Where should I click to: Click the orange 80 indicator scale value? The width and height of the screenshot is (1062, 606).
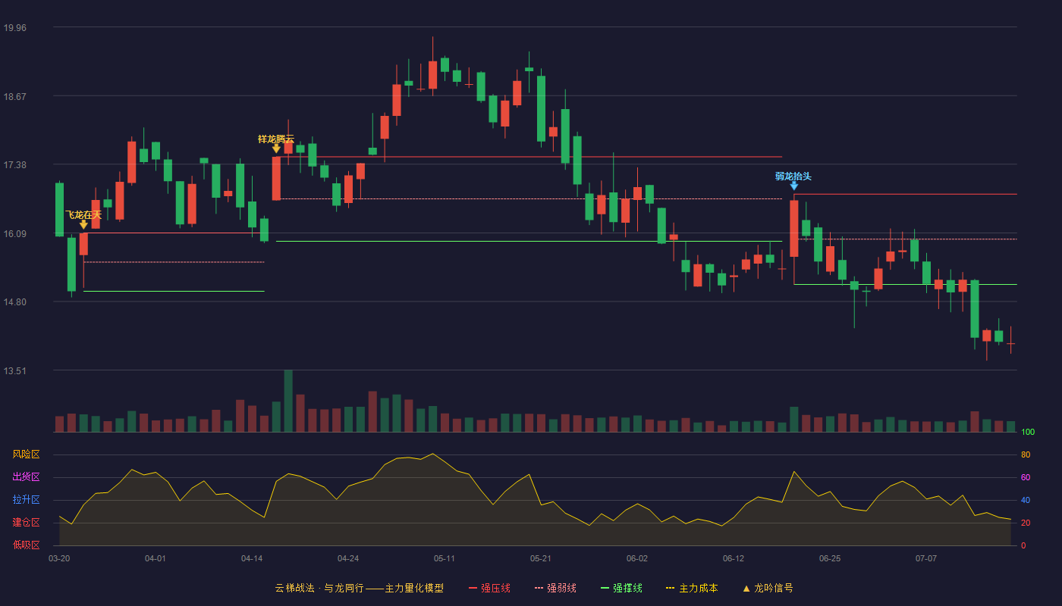(x=1026, y=454)
